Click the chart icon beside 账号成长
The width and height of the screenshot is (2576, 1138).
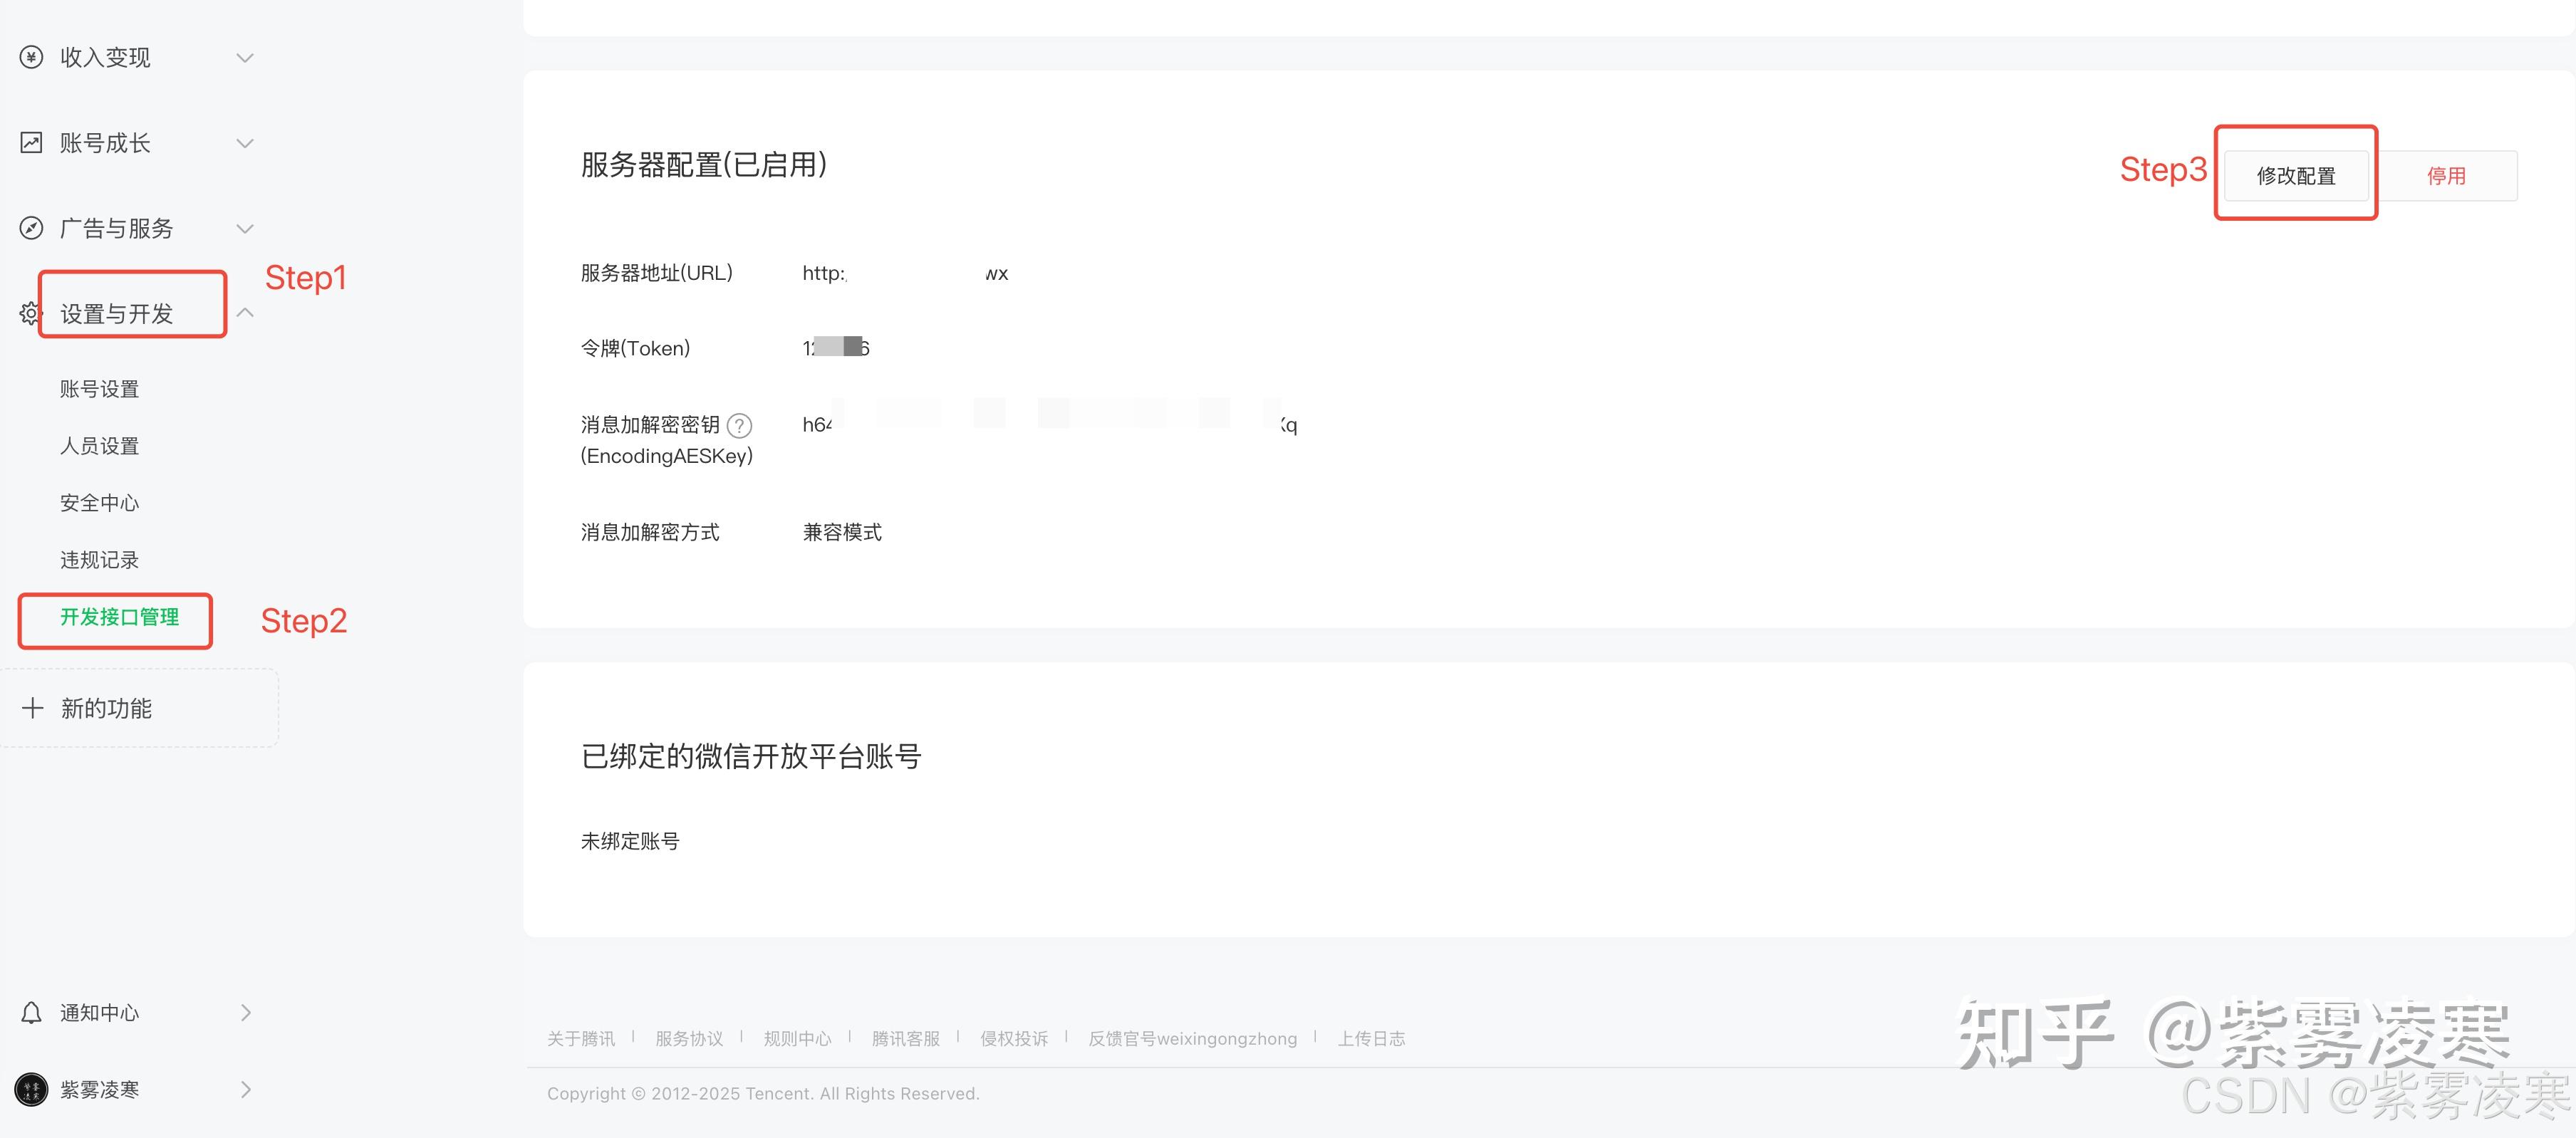coord(32,143)
